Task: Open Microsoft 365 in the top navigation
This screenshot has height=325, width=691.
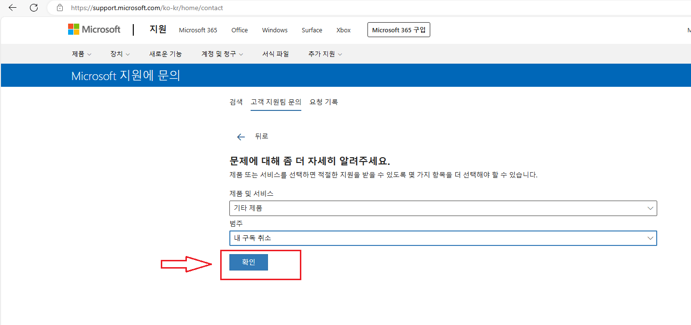Action: pyautogui.click(x=198, y=30)
